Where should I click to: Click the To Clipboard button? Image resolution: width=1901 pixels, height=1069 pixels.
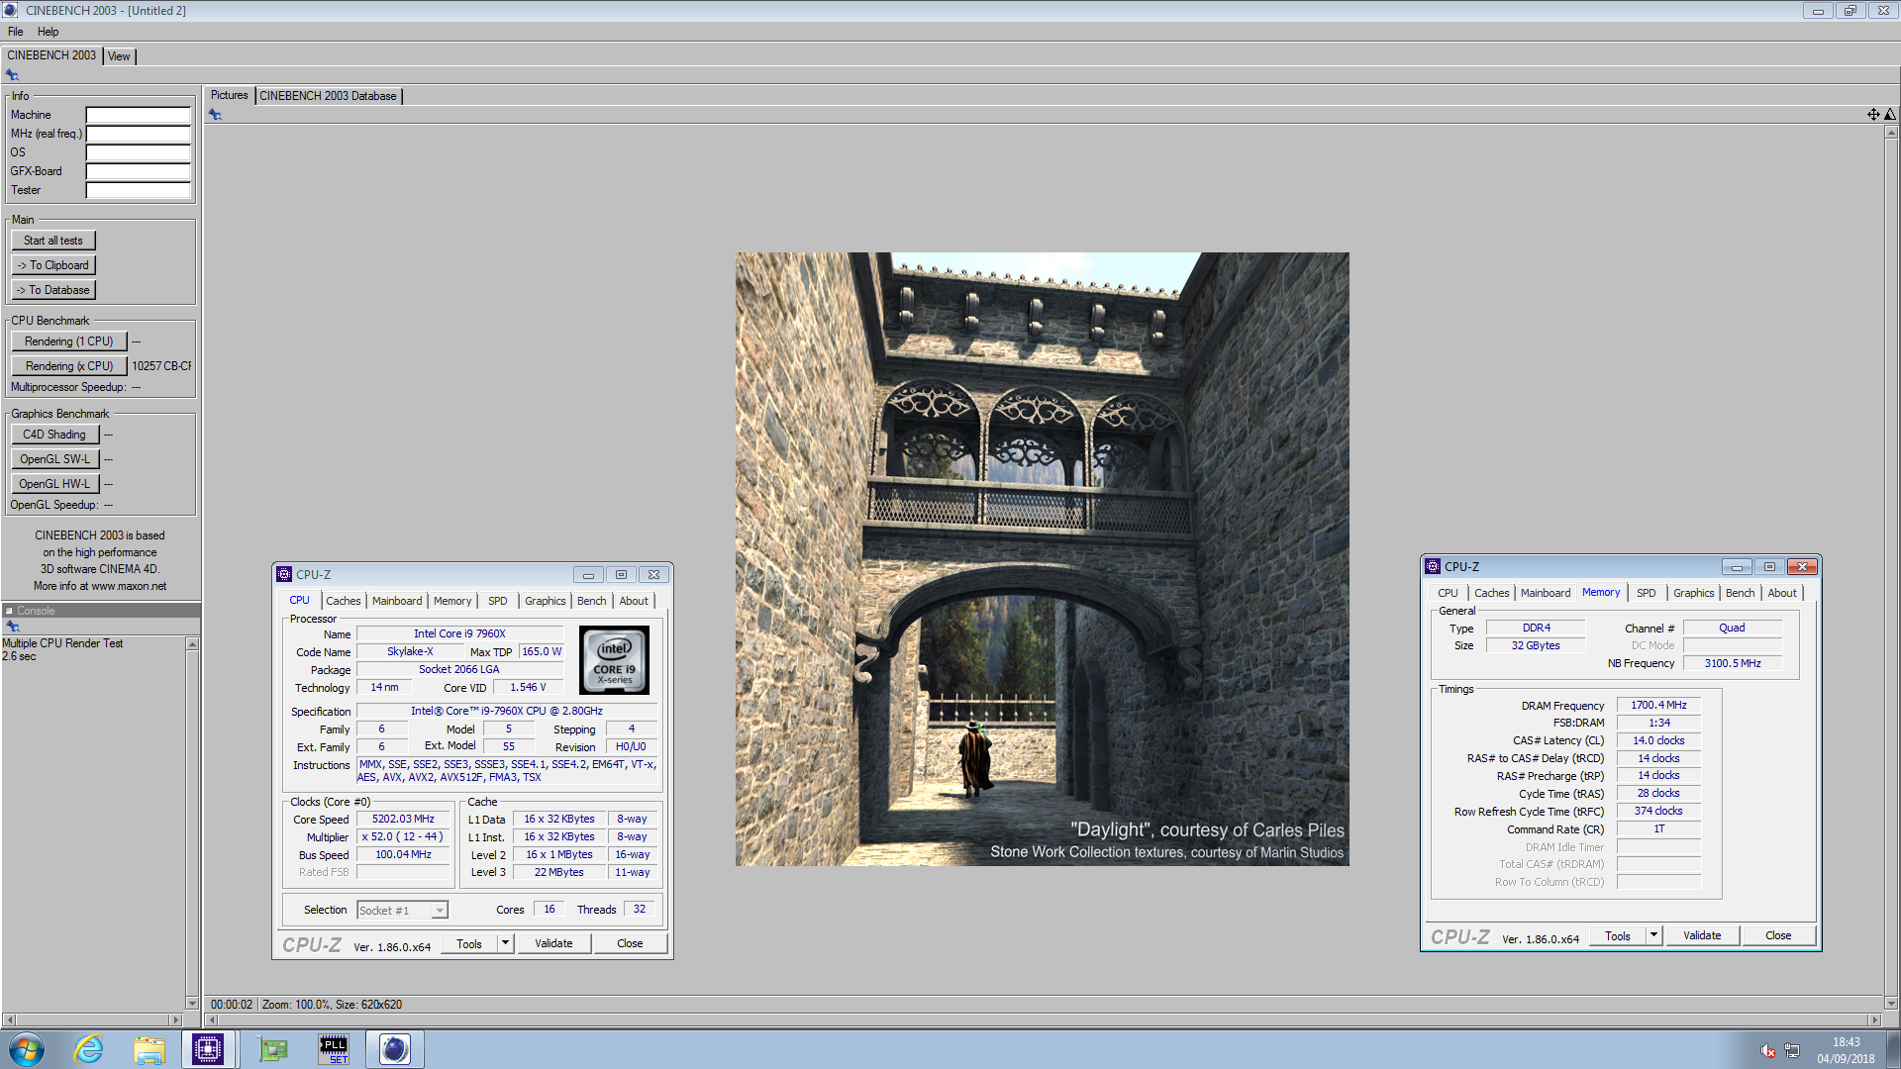tap(53, 265)
